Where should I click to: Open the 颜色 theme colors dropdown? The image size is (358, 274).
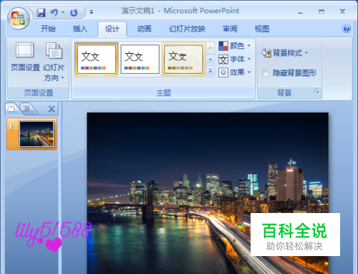235,46
